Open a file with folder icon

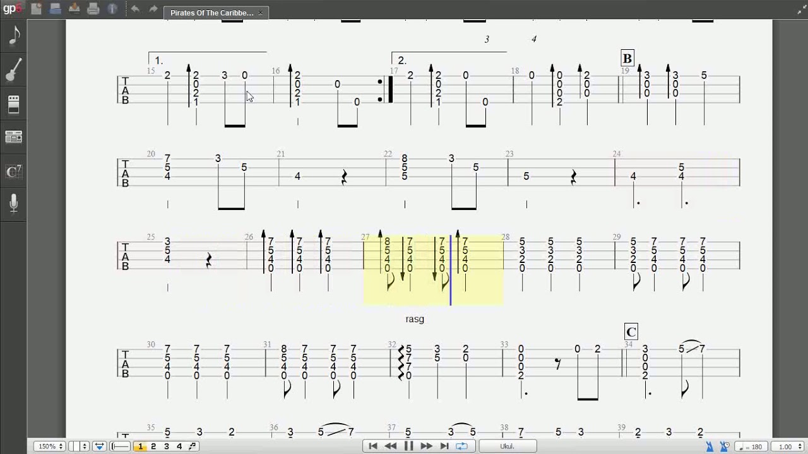coord(56,9)
